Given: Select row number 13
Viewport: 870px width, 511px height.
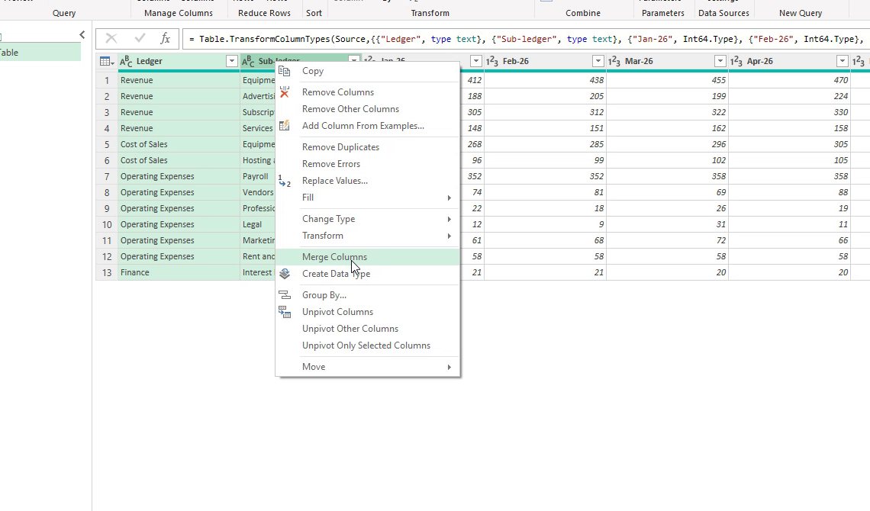Looking at the screenshot, I should pos(107,273).
